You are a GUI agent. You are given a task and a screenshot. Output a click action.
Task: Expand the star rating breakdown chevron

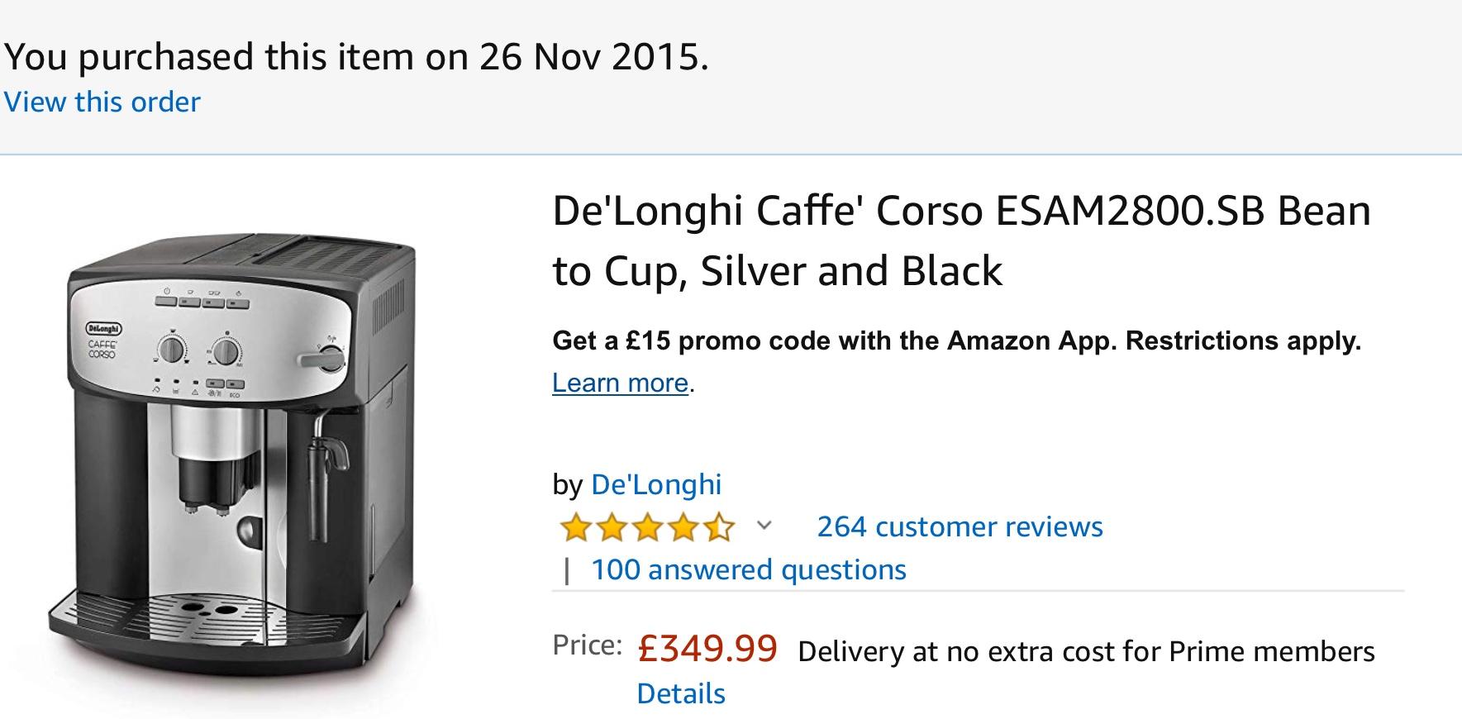coord(764,525)
